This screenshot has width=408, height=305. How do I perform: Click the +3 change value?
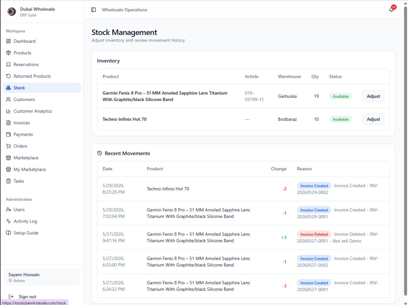(x=284, y=237)
